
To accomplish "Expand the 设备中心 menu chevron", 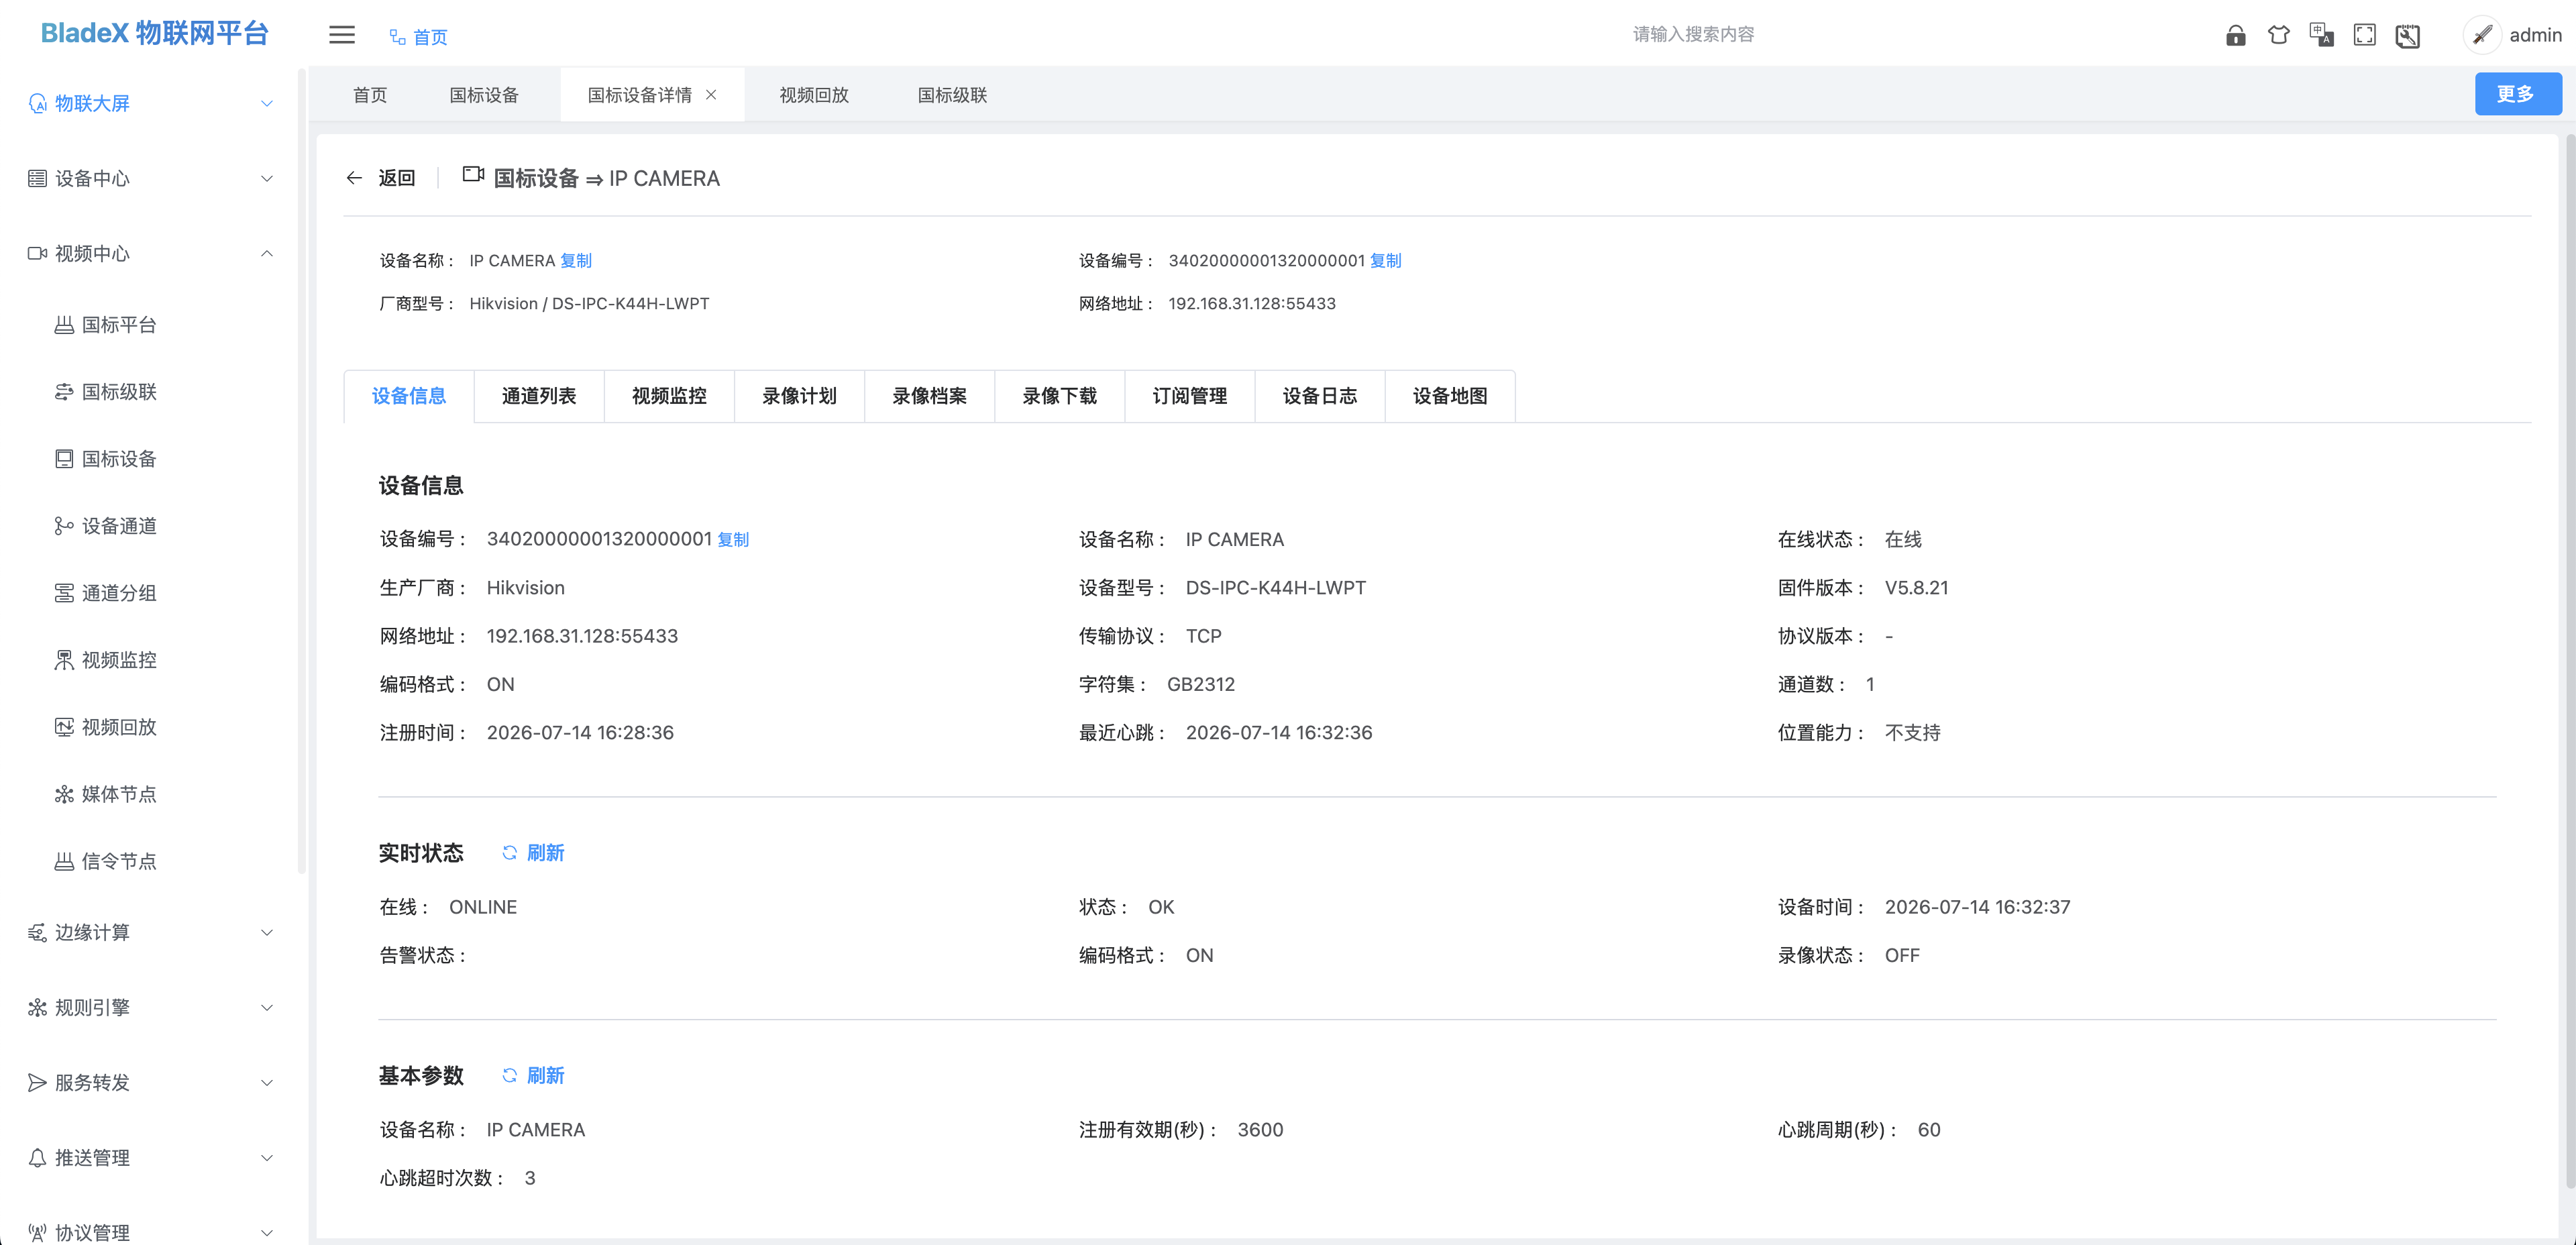I will pyautogui.click(x=267, y=178).
